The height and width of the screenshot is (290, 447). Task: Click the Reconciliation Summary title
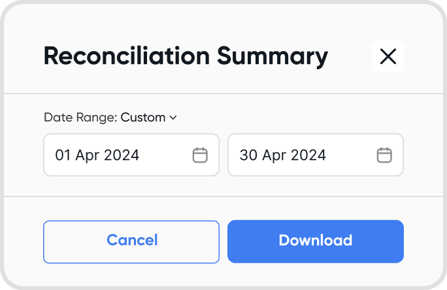tap(186, 57)
